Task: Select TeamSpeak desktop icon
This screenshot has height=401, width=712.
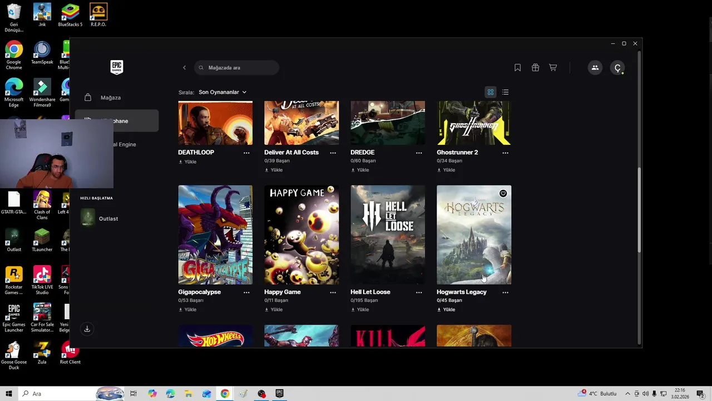Action: click(x=42, y=53)
